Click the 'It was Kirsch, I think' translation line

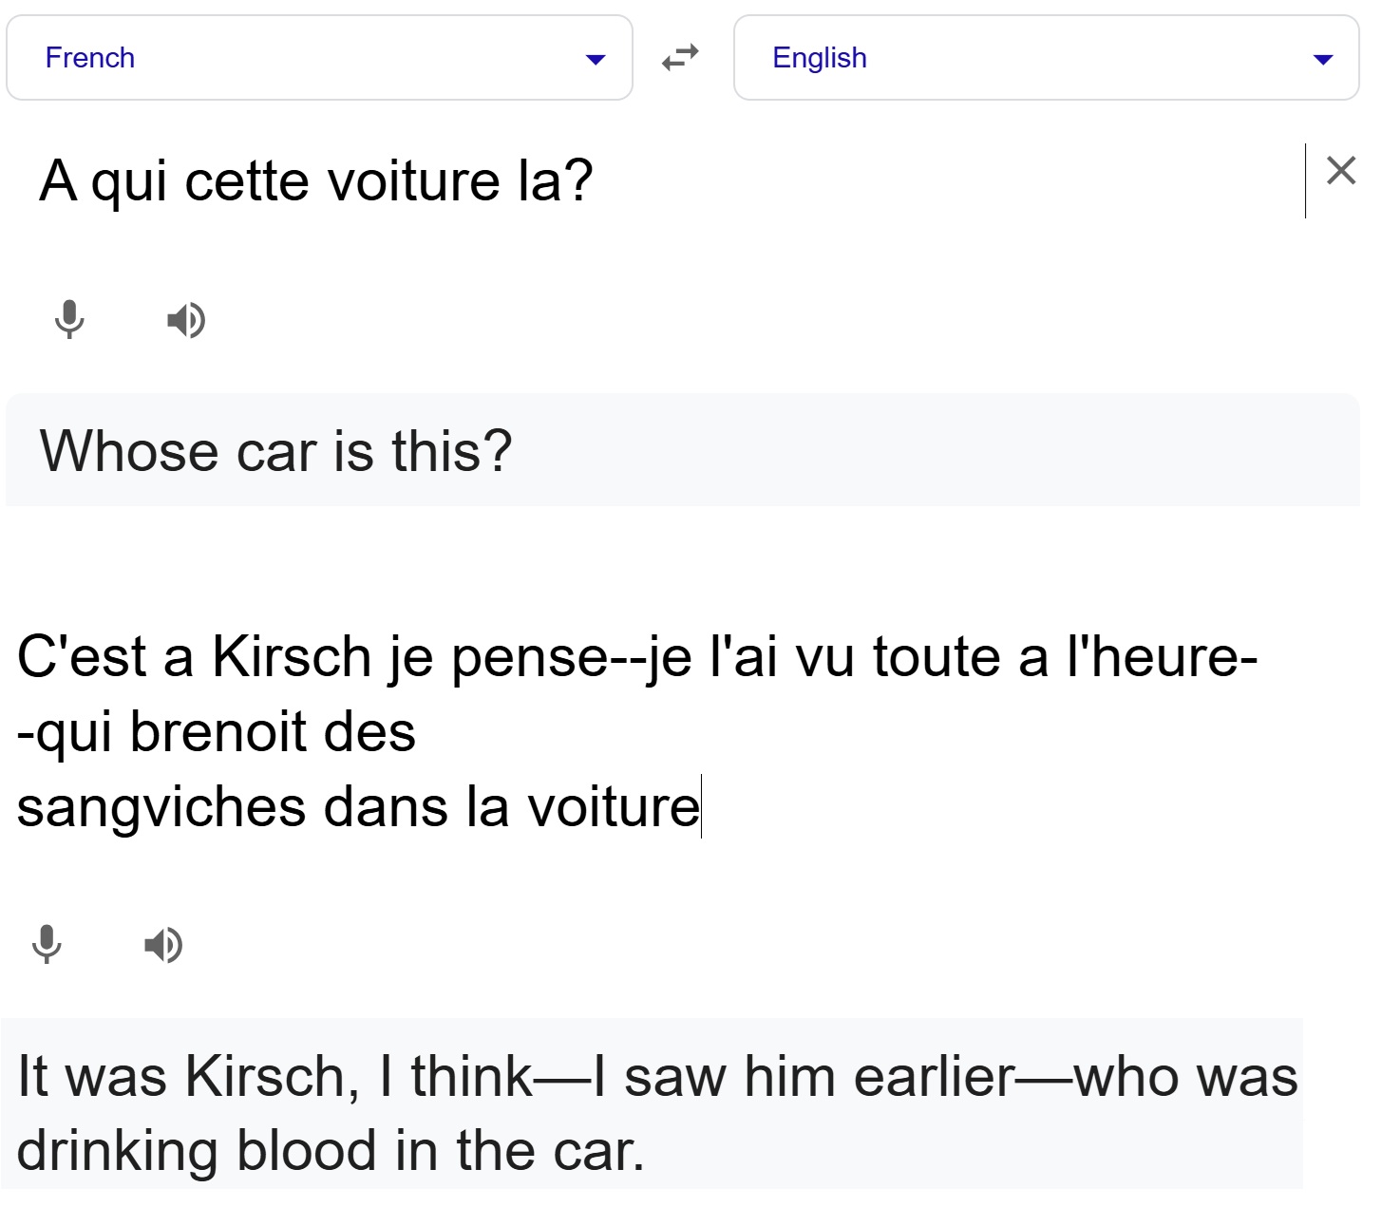point(656,1076)
